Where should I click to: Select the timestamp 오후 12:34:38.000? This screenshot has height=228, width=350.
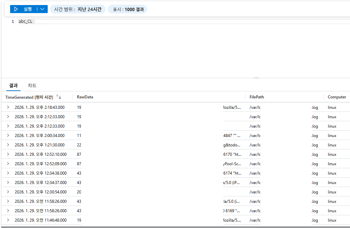(x=41, y=173)
